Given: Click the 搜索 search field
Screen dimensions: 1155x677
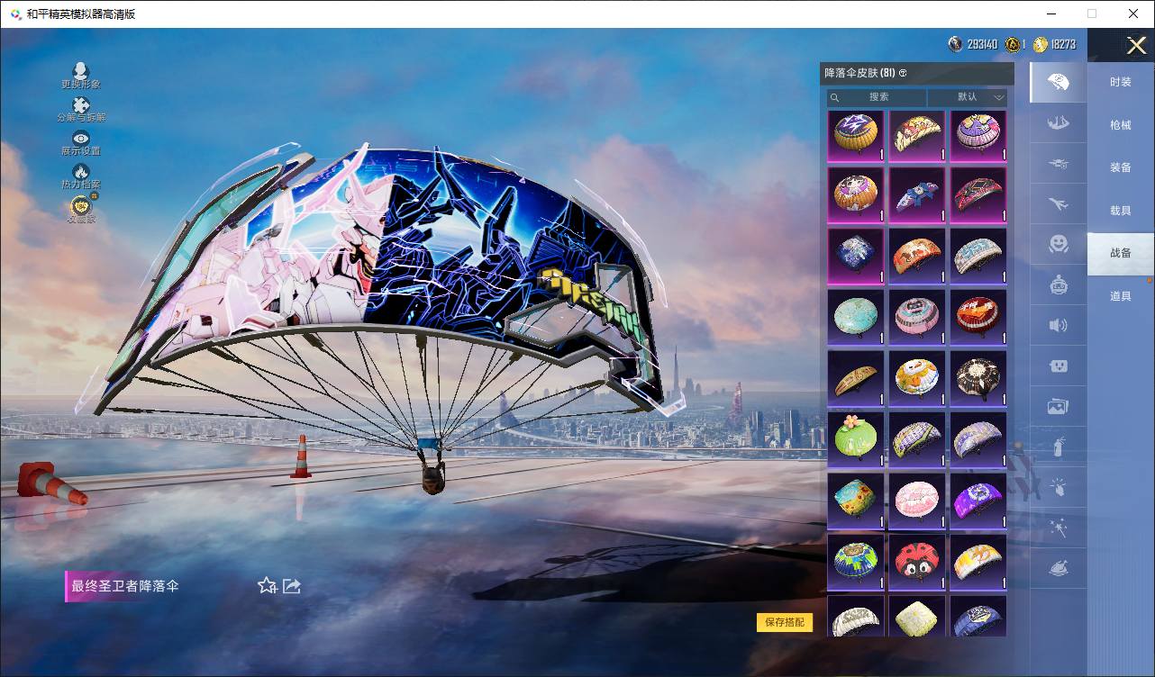Looking at the screenshot, I should pos(878,97).
